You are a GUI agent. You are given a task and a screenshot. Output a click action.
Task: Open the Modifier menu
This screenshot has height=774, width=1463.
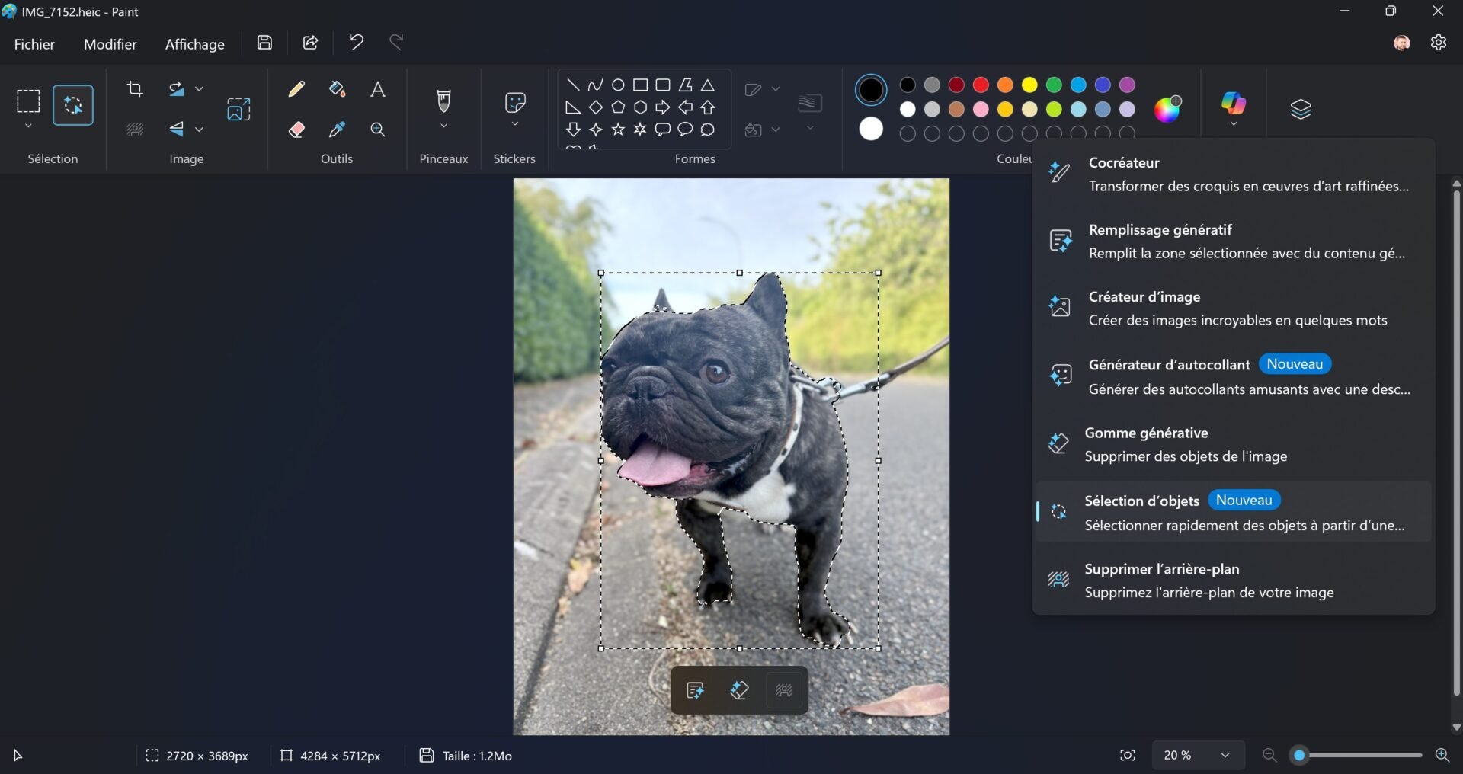(110, 44)
